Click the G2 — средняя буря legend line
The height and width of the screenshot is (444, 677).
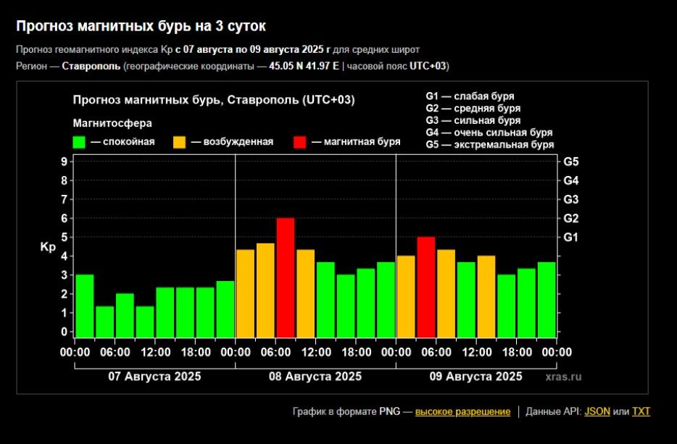click(x=473, y=109)
